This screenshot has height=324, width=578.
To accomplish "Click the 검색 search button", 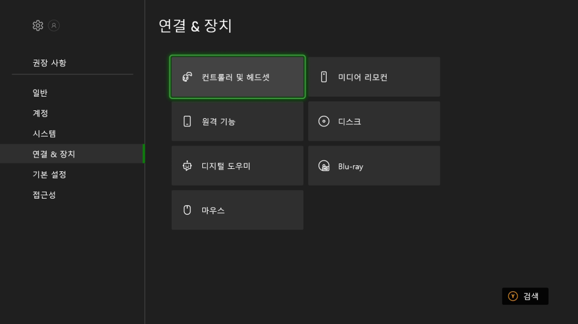I will 525,296.
